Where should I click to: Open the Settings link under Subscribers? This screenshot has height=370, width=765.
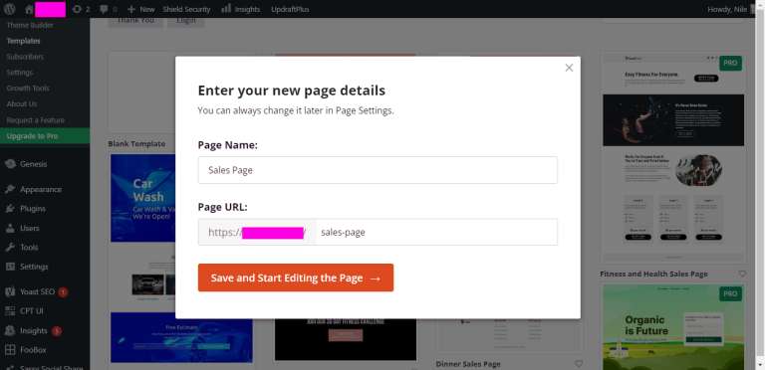tap(20, 72)
